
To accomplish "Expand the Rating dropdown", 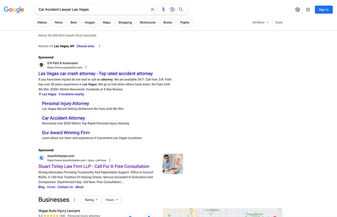I will pyautogui.click(x=91, y=200).
